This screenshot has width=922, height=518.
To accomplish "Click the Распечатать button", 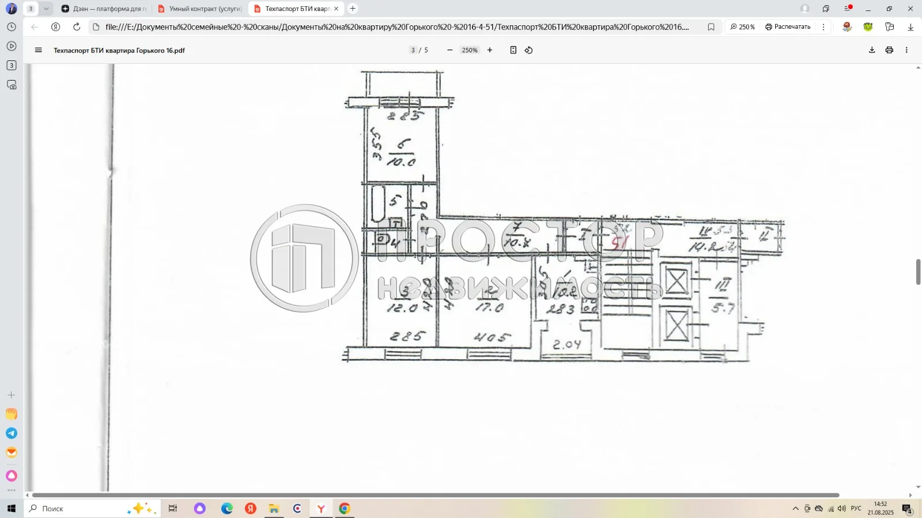I will (x=788, y=26).
